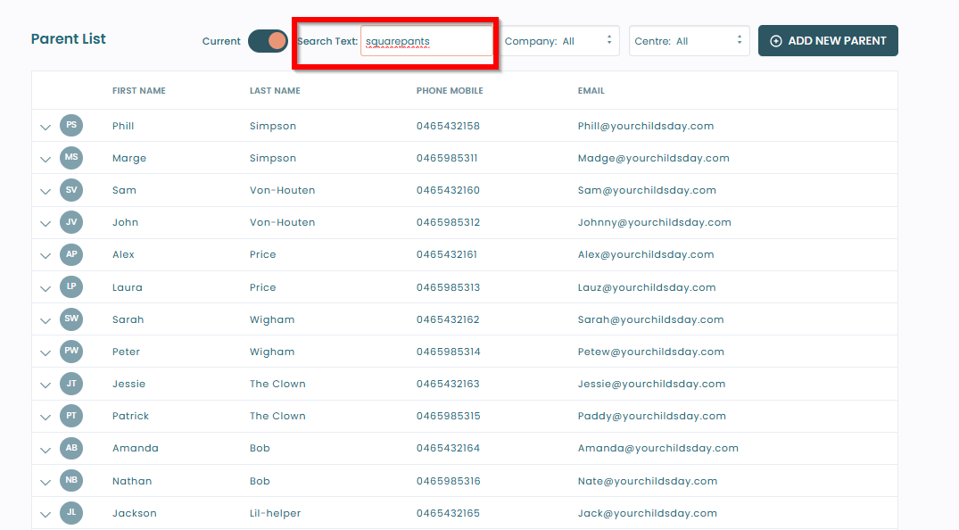The width and height of the screenshot is (959, 530).
Task: Expand Laura Price's row chevron
Action: click(45, 288)
